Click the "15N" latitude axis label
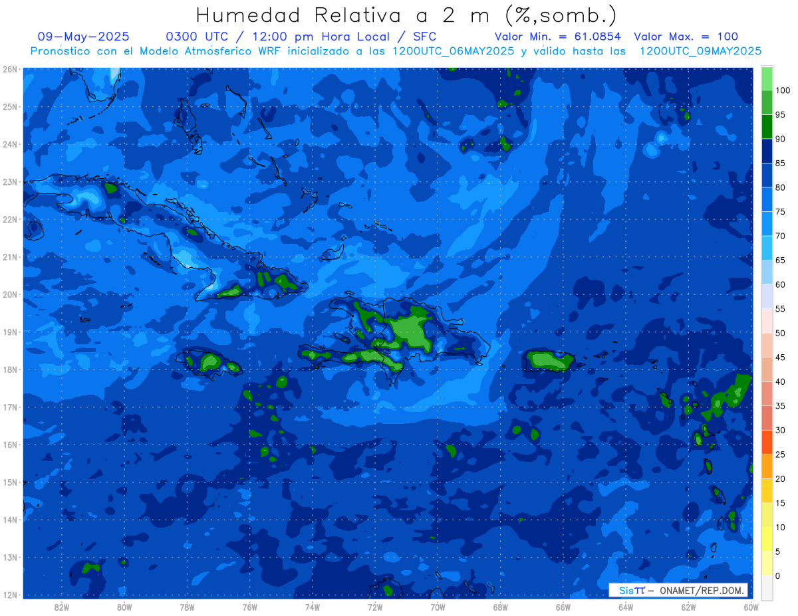 pos(10,482)
